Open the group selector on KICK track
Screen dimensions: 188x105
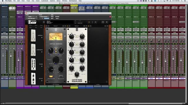coord(151,37)
